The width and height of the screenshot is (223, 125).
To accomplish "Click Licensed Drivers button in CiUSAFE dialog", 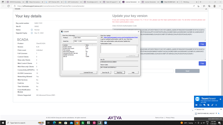I will (88, 73).
